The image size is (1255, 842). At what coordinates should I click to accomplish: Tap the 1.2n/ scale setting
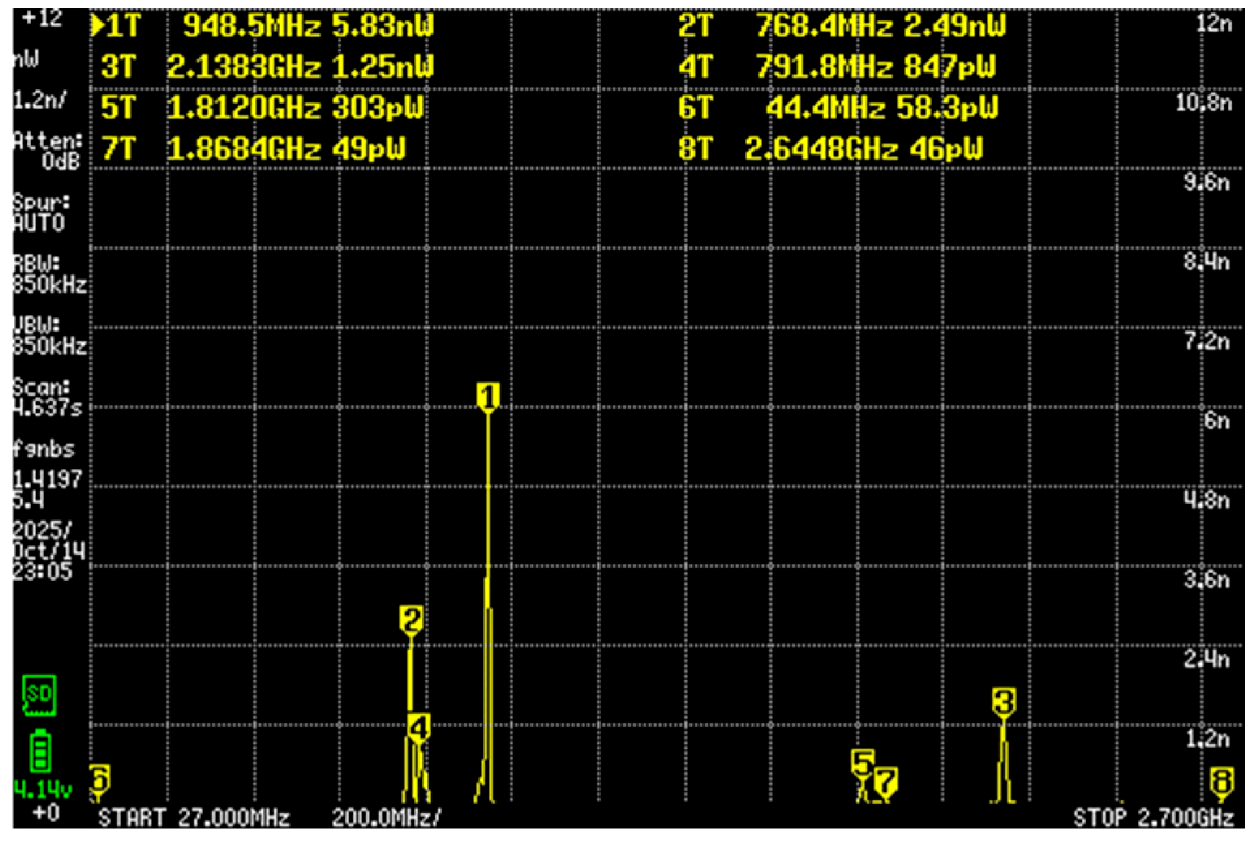(x=39, y=100)
